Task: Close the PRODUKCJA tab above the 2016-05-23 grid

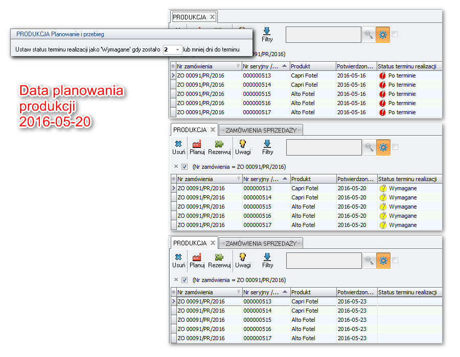Action: [213, 243]
